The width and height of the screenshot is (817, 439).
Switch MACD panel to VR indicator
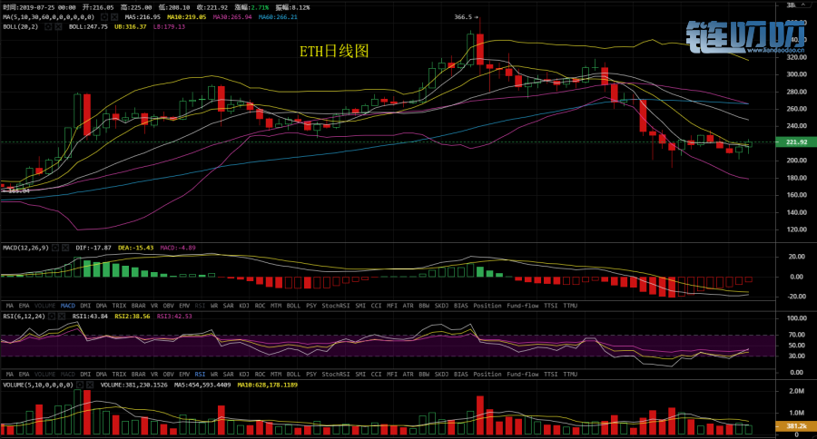154,306
